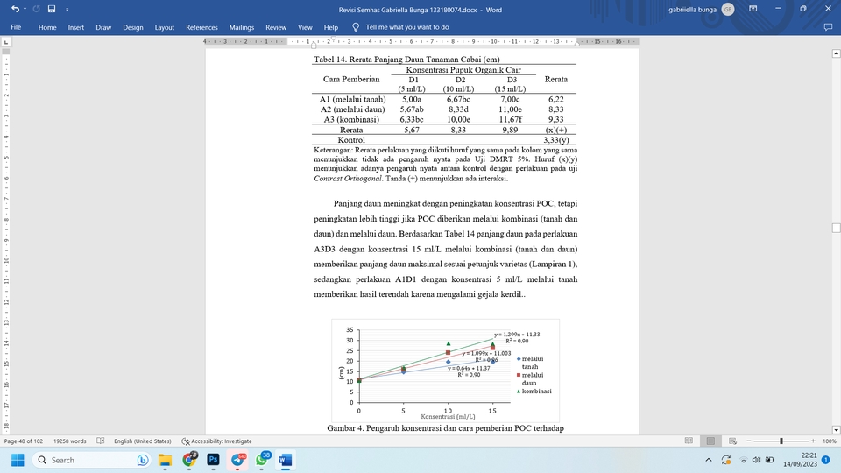The height and width of the screenshot is (473, 841).
Task: Switch to Read Mode view
Action: point(689,441)
